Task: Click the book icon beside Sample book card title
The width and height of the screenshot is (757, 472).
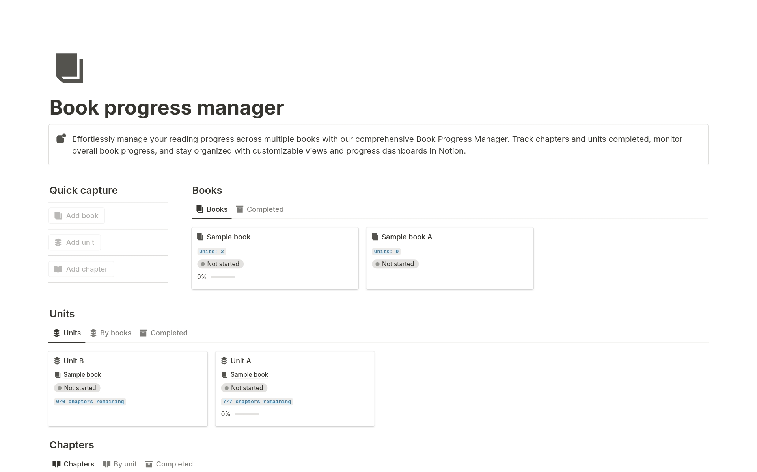Action: coord(200,237)
